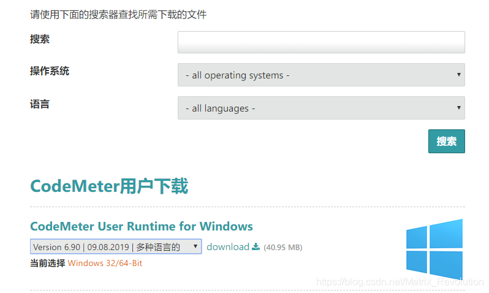Click the arrow on the operating systems dropdown
489x293 pixels.
[458, 75]
